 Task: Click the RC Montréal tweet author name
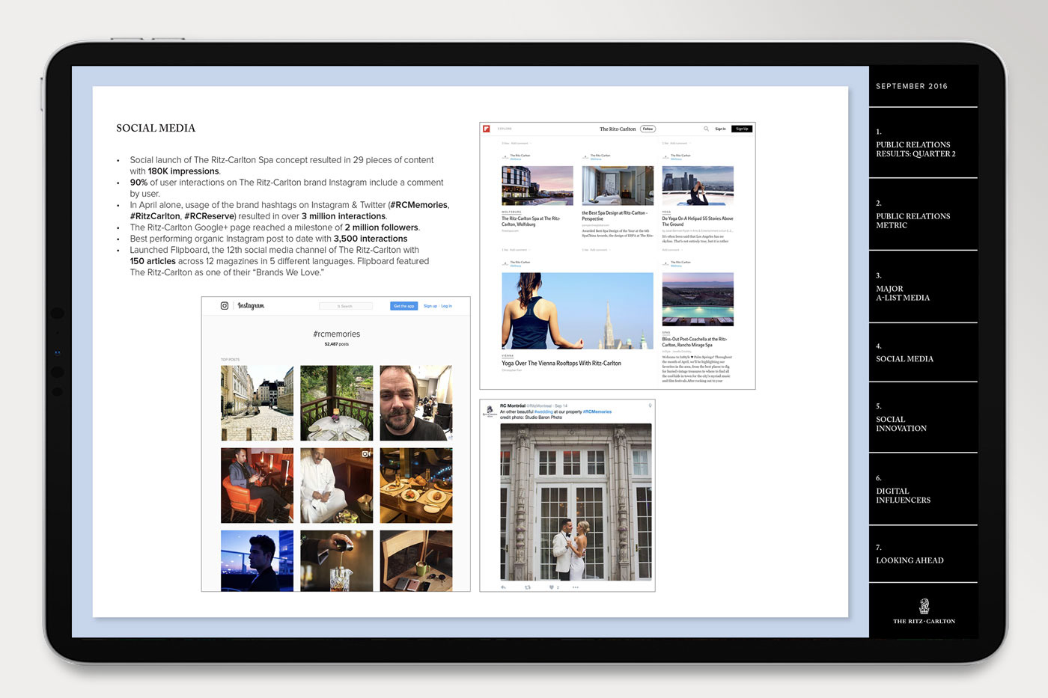pos(513,405)
